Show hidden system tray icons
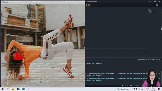 [x=132, y=89]
